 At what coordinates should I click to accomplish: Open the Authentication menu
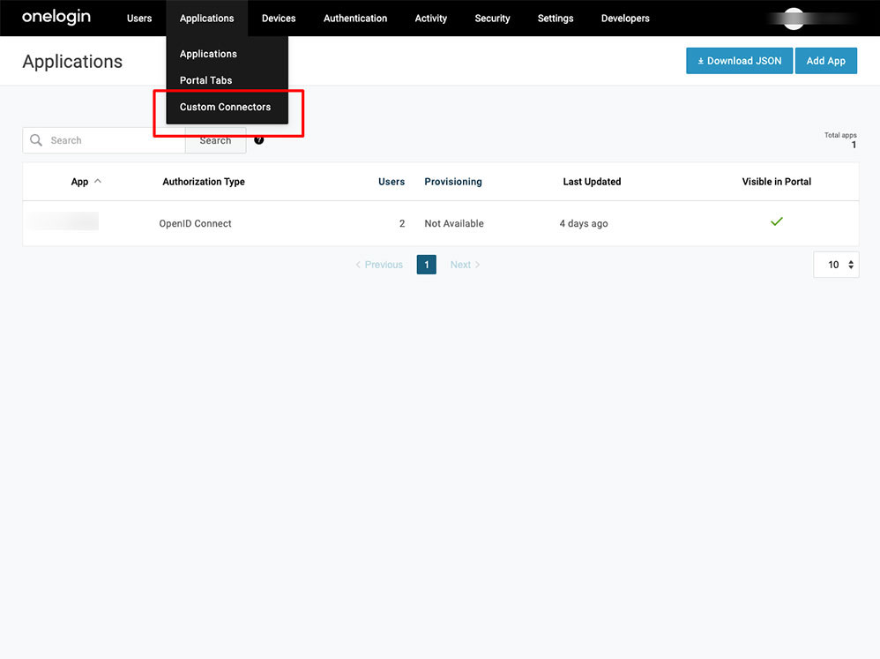[x=355, y=19]
